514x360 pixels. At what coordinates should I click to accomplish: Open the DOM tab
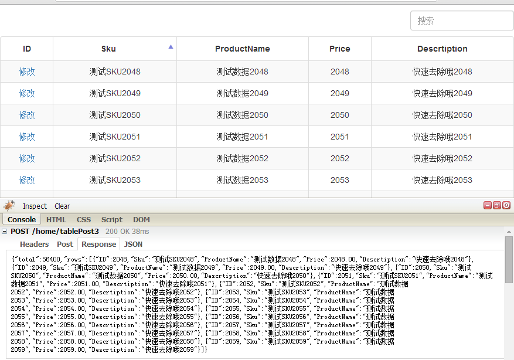(x=141, y=219)
